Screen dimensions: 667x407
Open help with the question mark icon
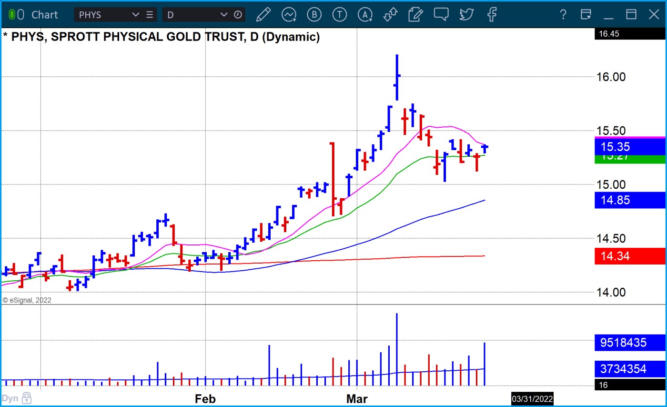coord(563,14)
